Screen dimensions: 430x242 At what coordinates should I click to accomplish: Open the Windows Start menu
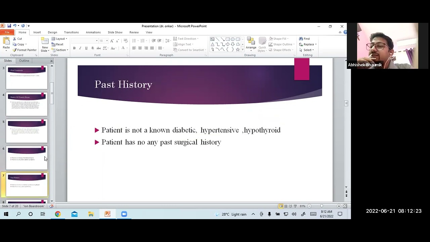click(x=6, y=214)
